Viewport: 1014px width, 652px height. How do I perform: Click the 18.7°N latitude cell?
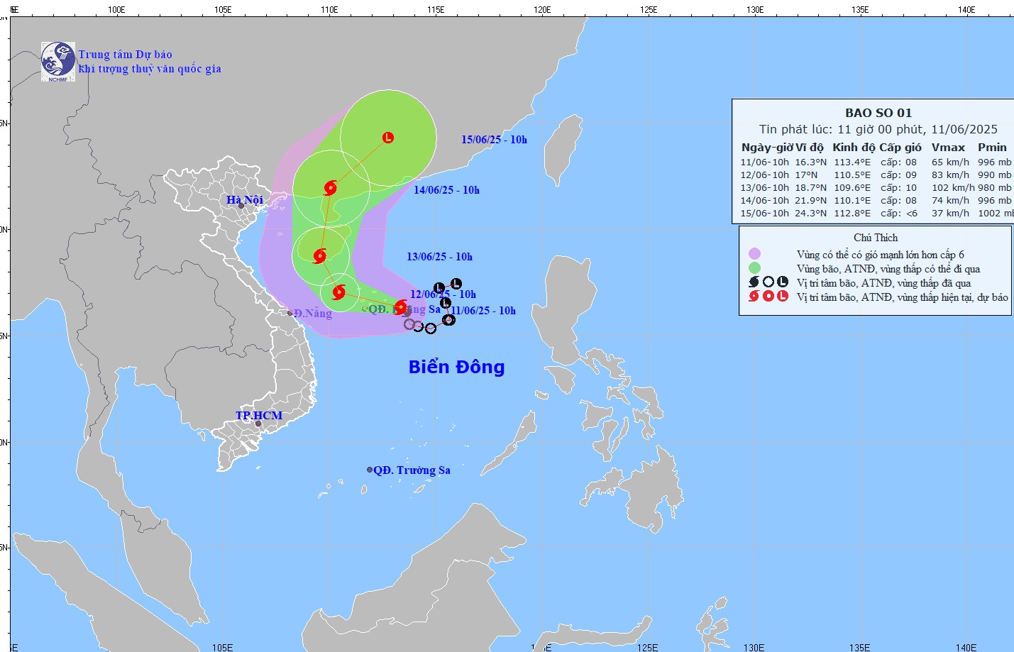coord(810,188)
